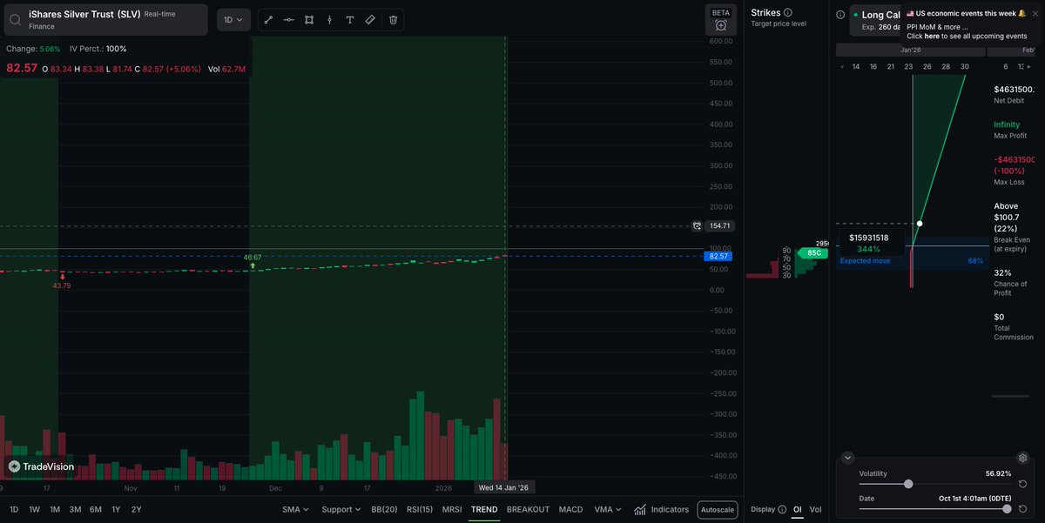Click the Expected move label

coord(865,261)
